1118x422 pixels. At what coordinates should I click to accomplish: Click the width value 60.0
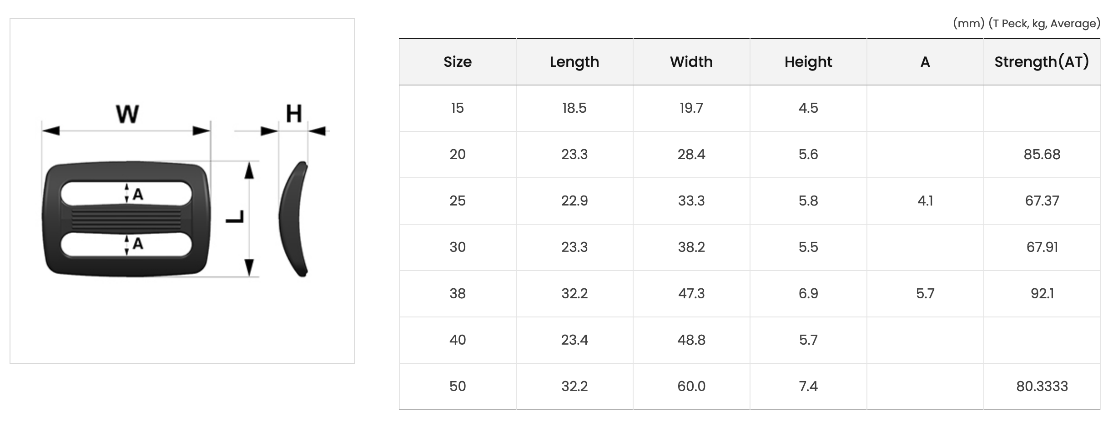coord(691,387)
